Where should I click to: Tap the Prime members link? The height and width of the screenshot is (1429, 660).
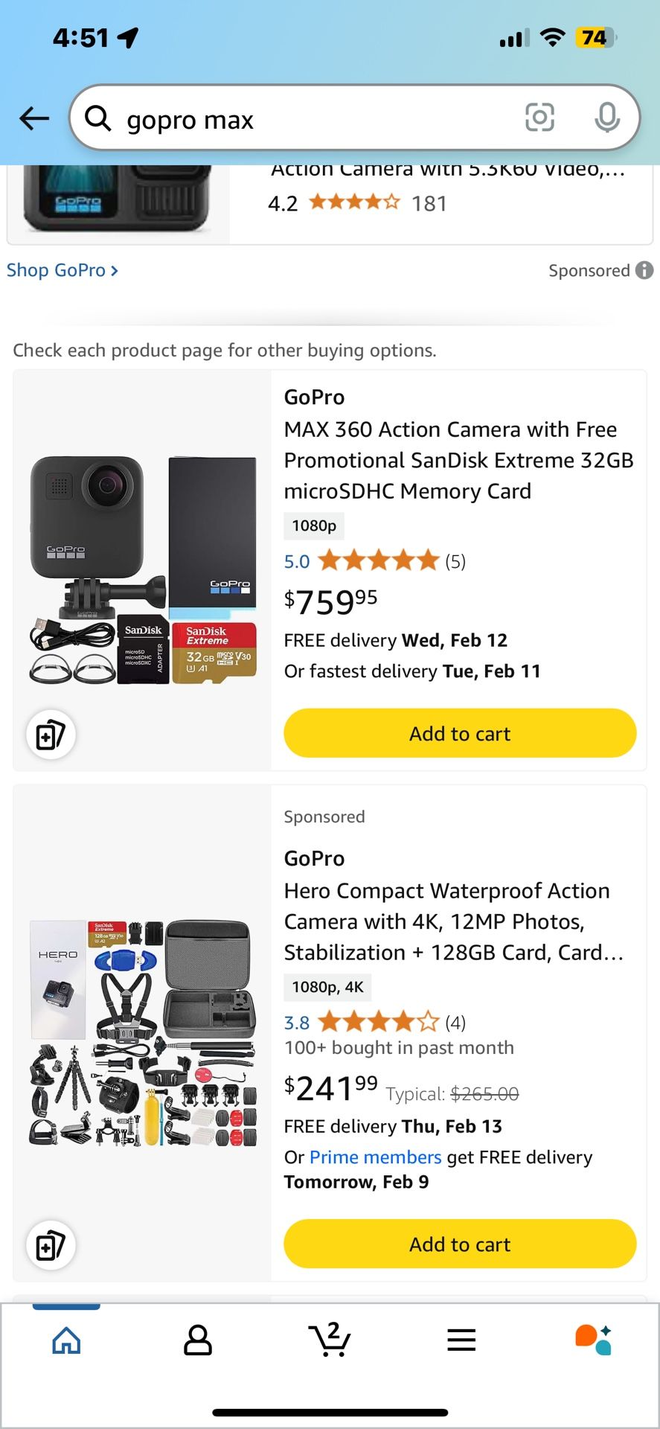pos(376,1157)
